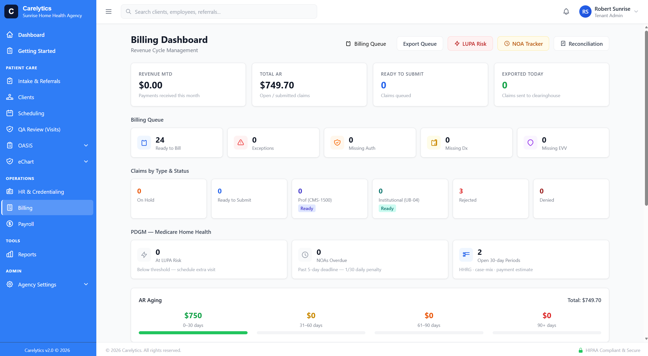Focus the search clients input field
This screenshot has height=356, width=648.
219,12
